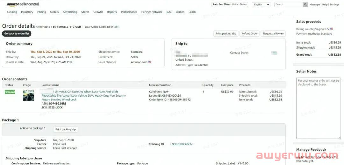The image size is (344, 165).
Task: Click the flag next to Billing country US
Action: coord(331,29)
